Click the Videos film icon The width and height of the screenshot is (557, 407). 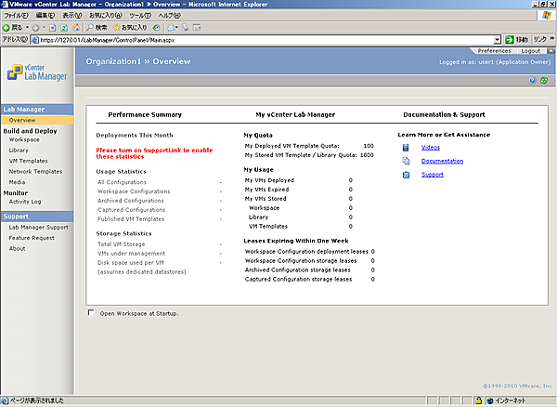(x=406, y=147)
